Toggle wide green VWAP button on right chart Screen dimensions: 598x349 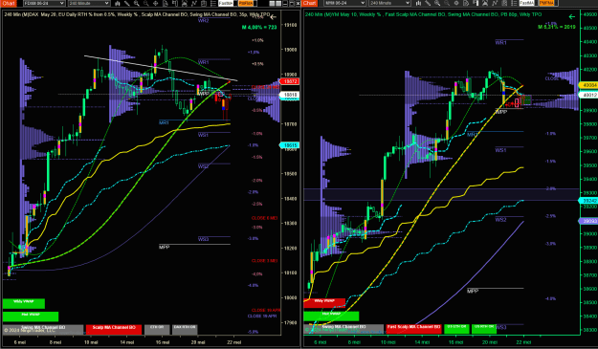click(331, 316)
